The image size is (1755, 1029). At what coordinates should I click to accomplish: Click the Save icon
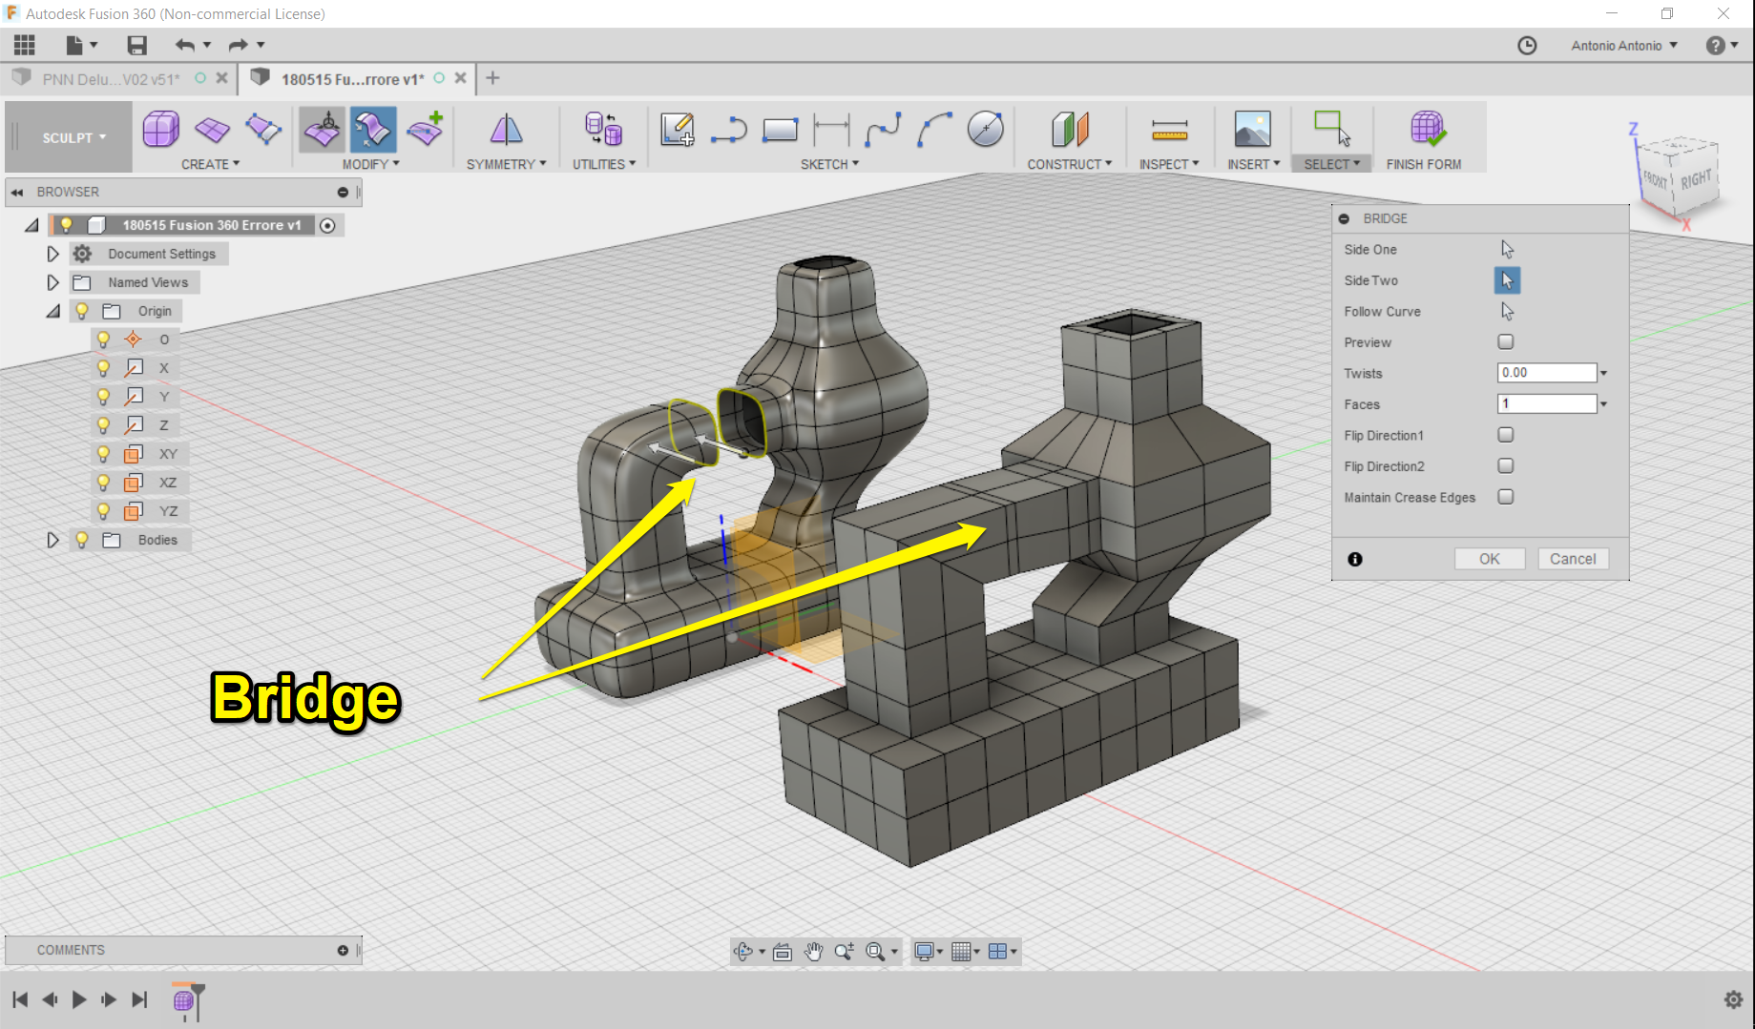136,45
